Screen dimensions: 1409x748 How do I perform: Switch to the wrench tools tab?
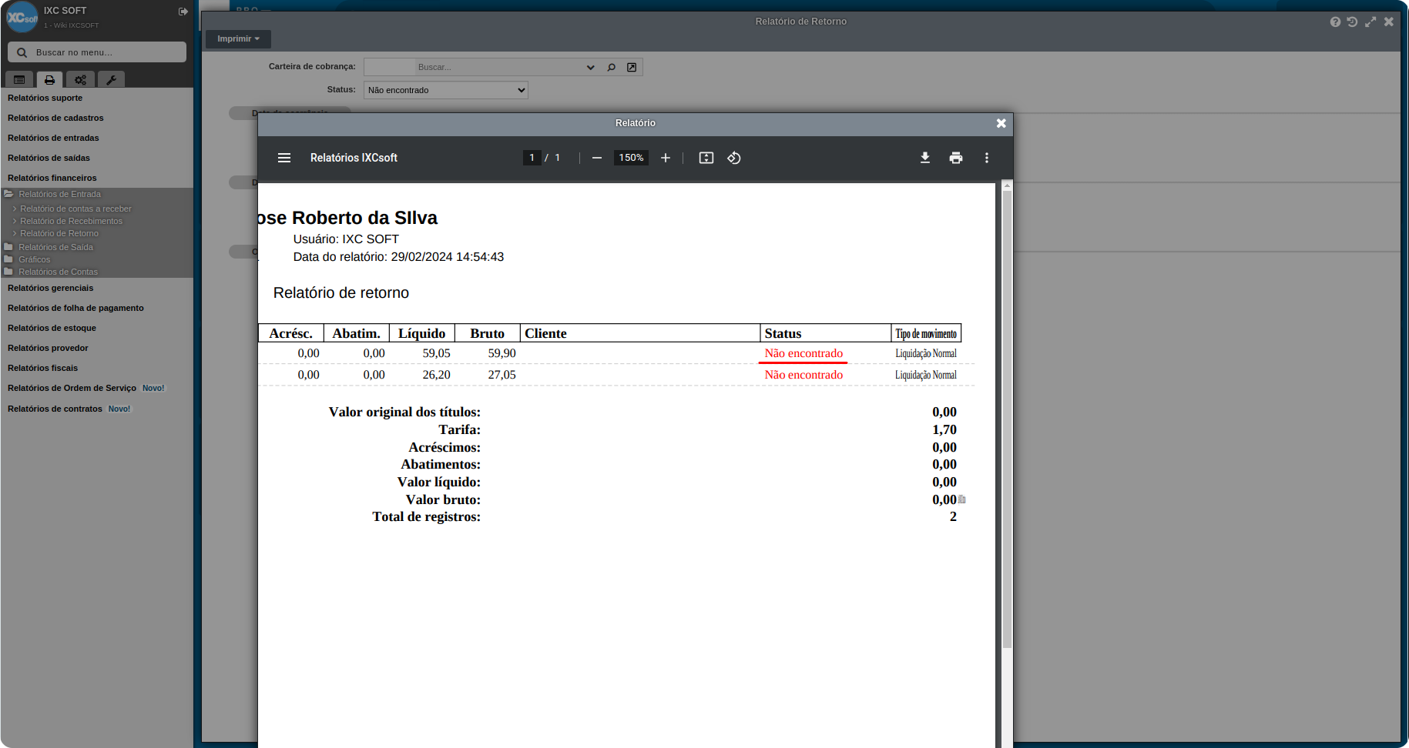point(111,79)
